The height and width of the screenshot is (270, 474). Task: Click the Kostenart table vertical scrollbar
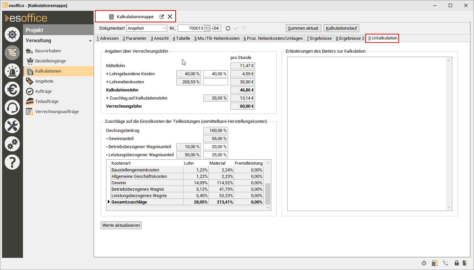pos(268,193)
